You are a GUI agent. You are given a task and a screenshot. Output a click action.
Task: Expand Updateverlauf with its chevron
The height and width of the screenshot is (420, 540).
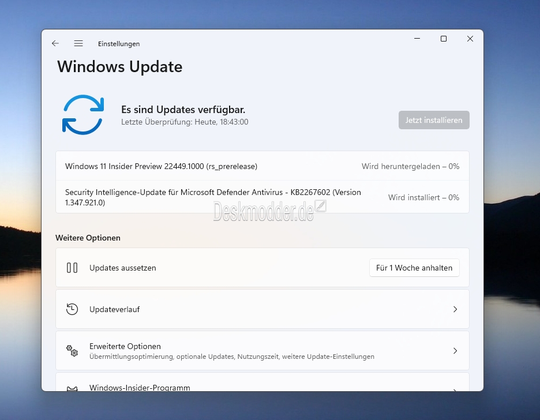(455, 309)
